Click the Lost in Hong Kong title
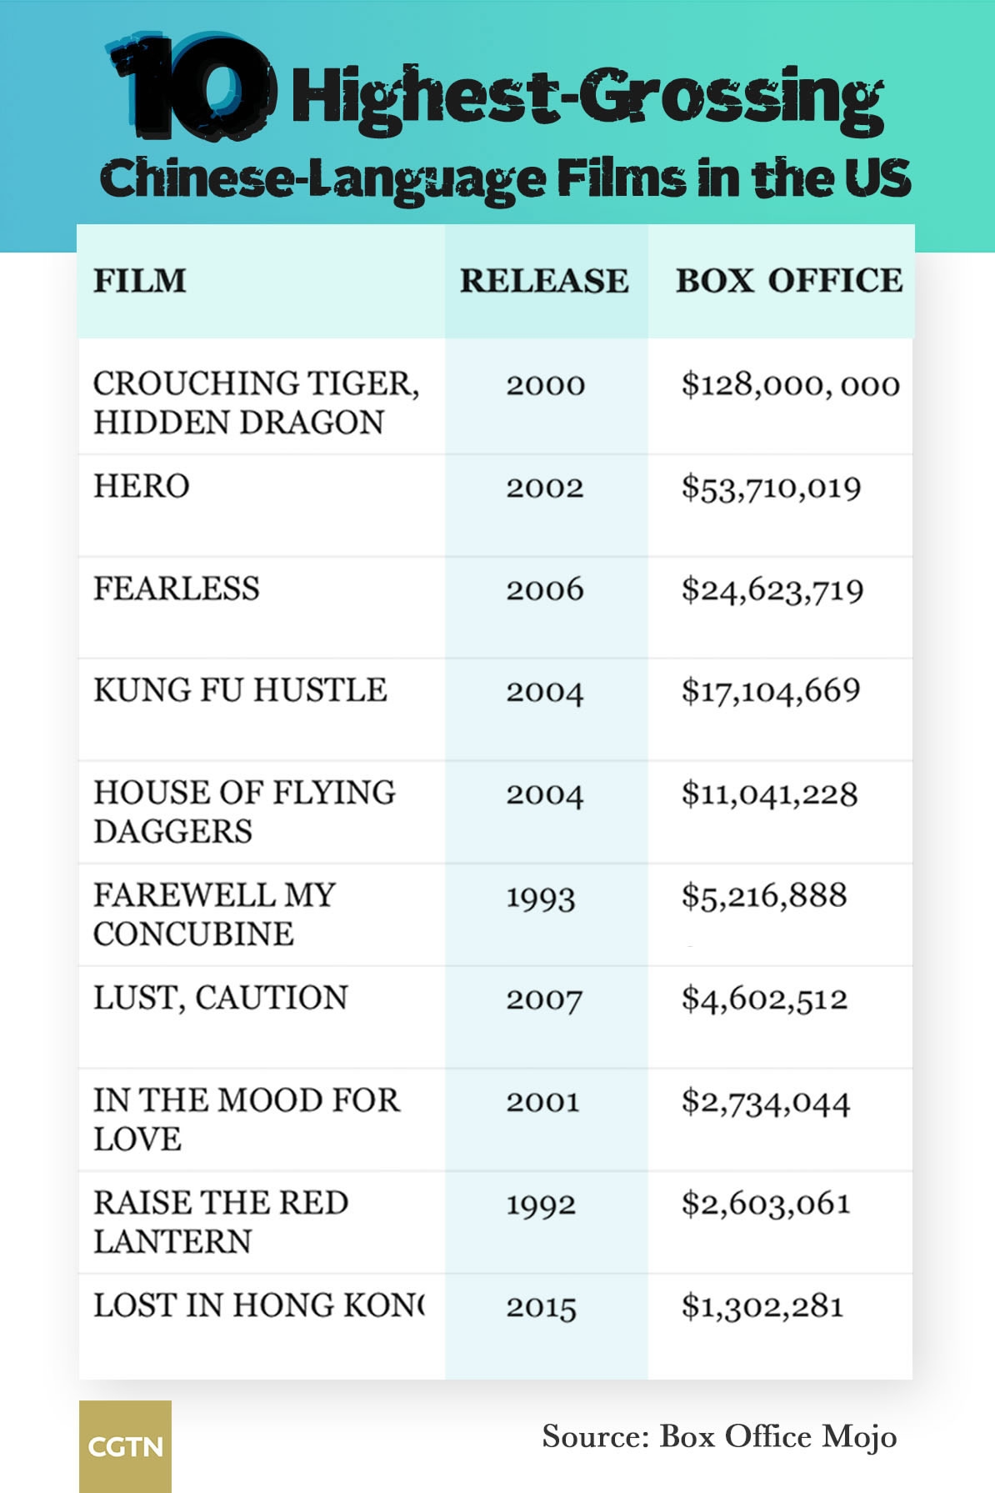 click(258, 1305)
